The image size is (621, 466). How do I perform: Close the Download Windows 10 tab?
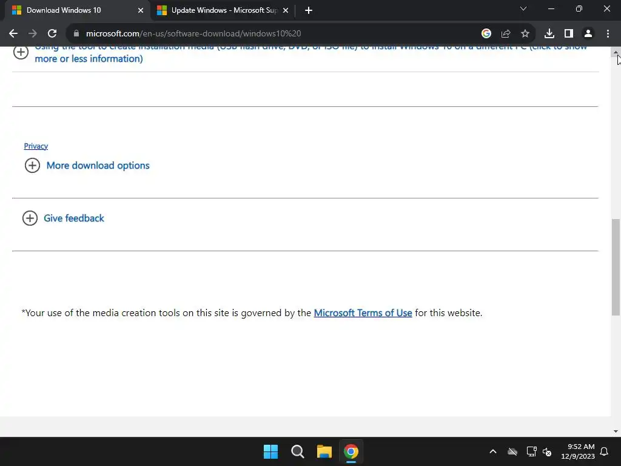tap(141, 10)
